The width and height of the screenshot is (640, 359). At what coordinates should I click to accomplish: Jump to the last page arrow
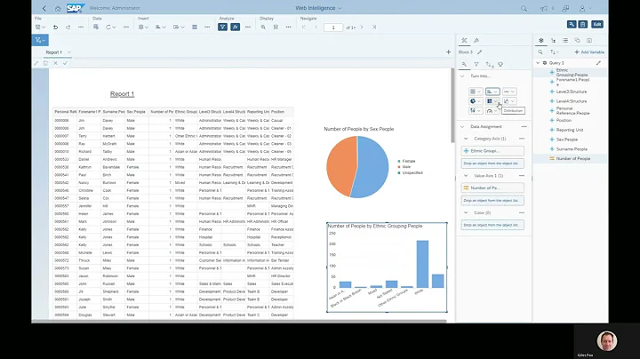374,27
